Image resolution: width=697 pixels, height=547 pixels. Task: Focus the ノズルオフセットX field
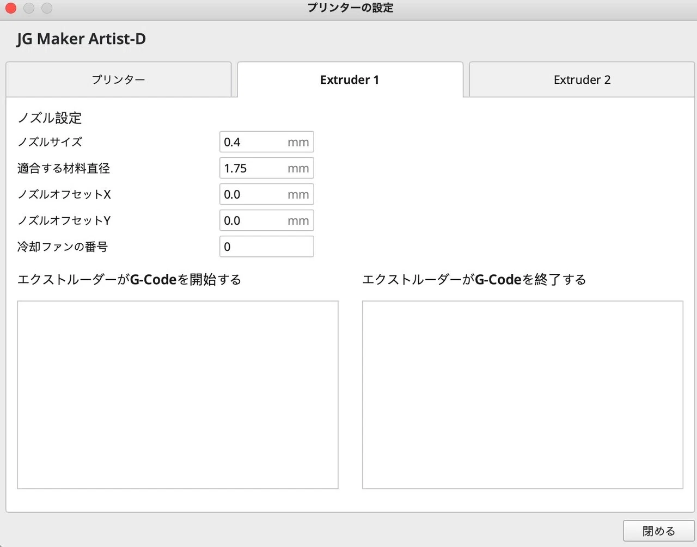(x=267, y=194)
